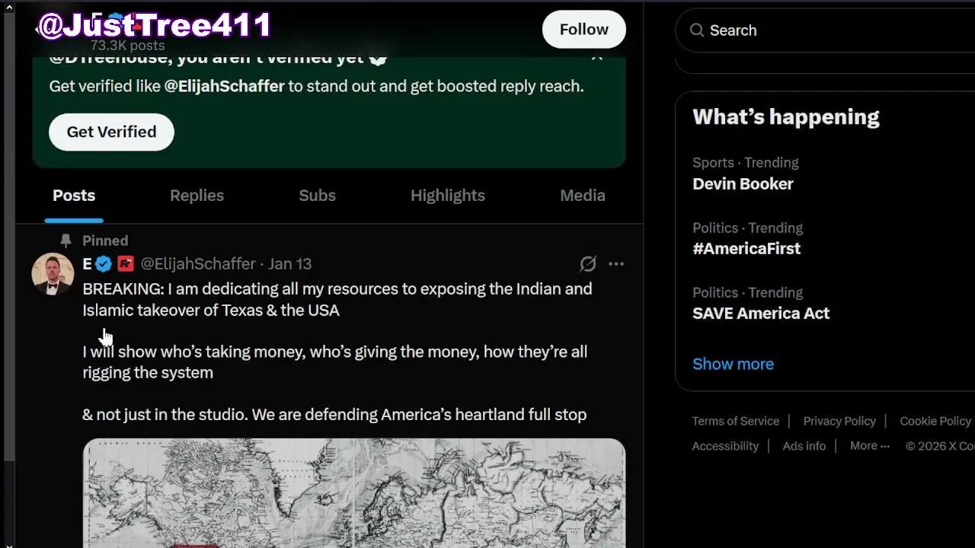Click the "73.3K posts" count text
Viewport: 975px width, 548px height.
[x=127, y=46]
